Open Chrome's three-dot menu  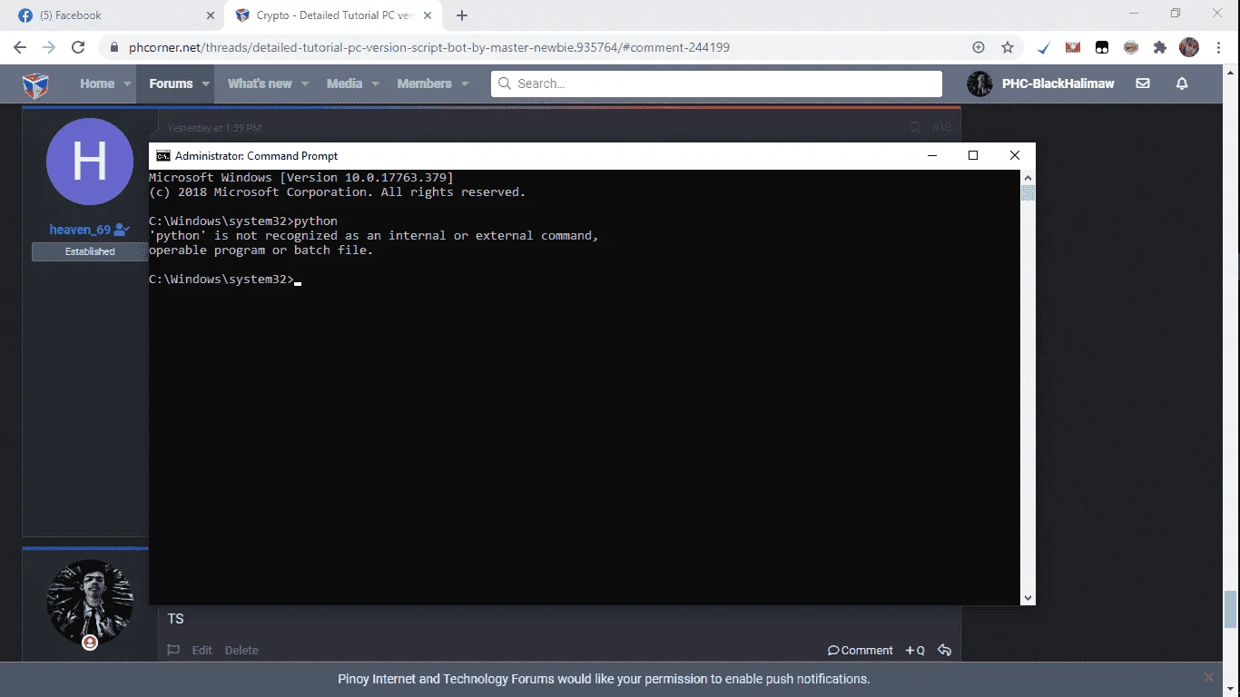coord(1218,47)
